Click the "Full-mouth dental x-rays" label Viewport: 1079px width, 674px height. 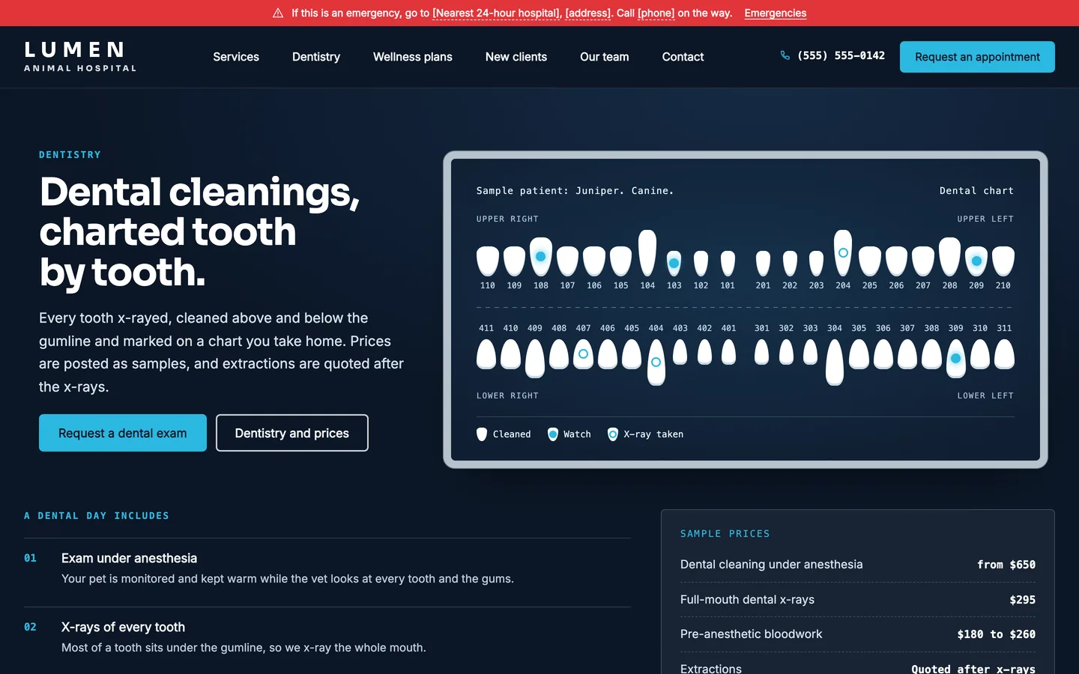(x=747, y=599)
